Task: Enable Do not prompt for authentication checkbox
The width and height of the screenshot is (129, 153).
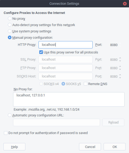Action: 6,133
